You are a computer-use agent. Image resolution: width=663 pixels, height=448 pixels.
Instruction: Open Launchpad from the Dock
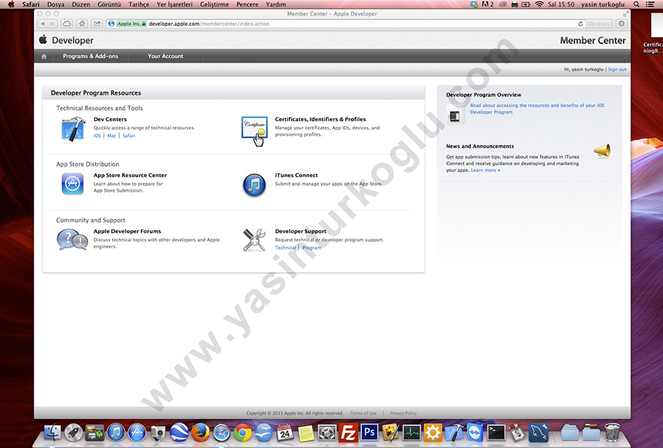pos(74,433)
